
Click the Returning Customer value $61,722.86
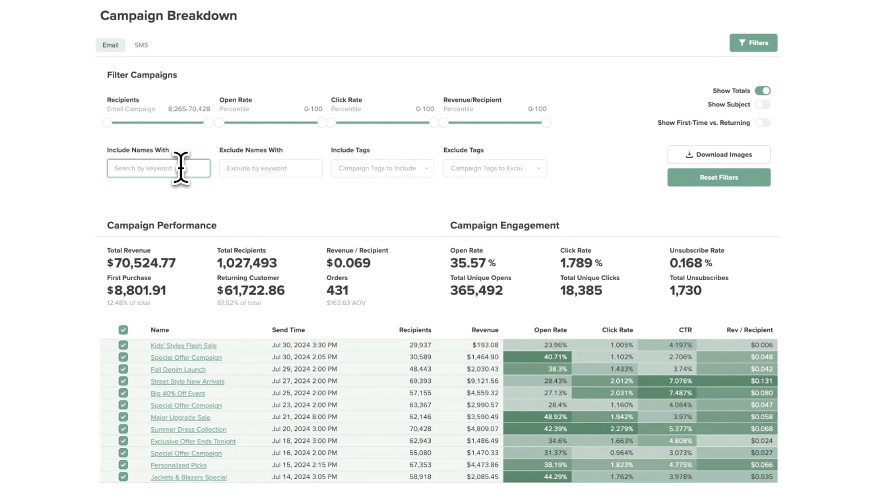251,290
